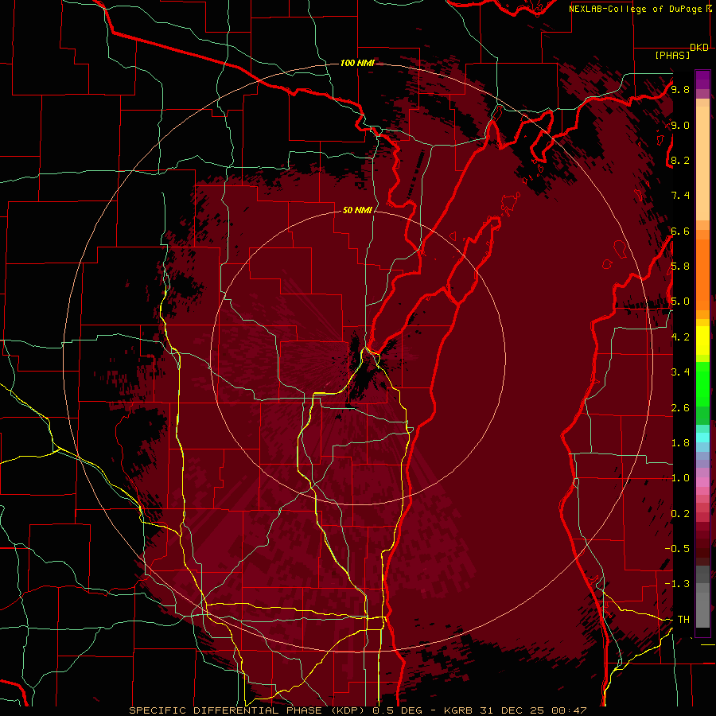Viewport: 716px width, 716px height.
Task: Click the 7.4 scale value
Action: [680, 196]
